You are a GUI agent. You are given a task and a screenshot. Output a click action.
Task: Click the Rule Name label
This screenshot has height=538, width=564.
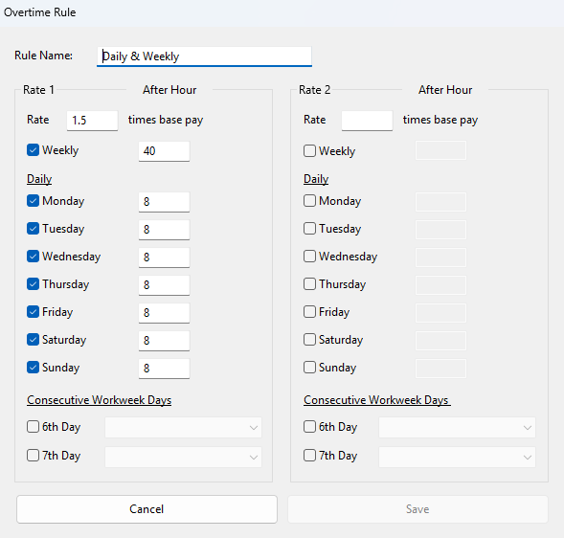coord(43,56)
